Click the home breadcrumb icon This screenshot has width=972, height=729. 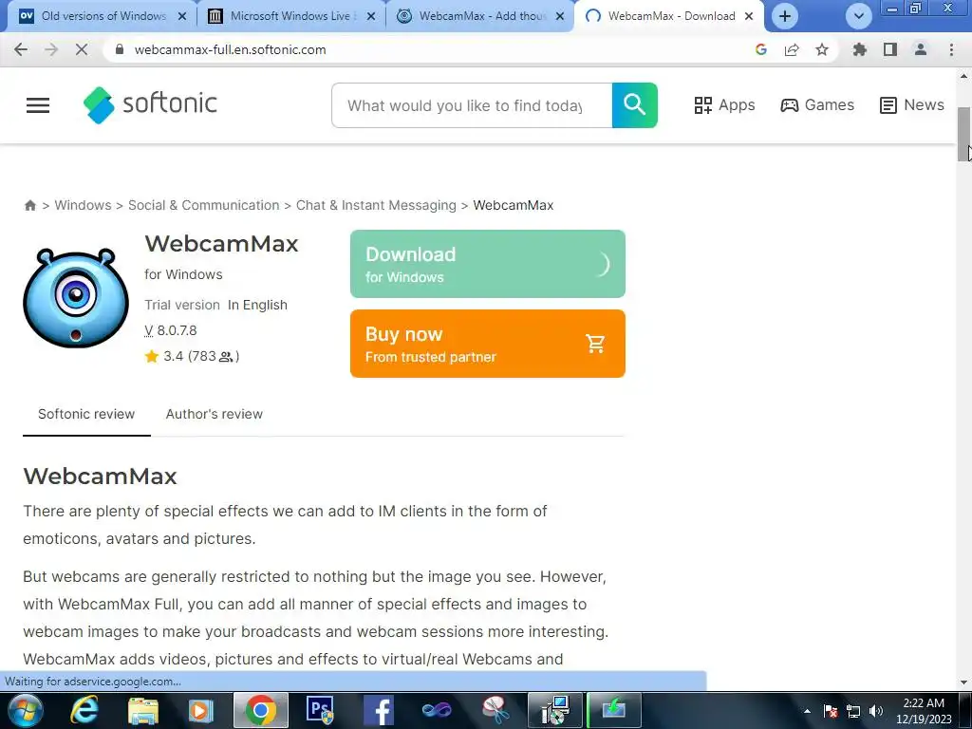[29, 205]
